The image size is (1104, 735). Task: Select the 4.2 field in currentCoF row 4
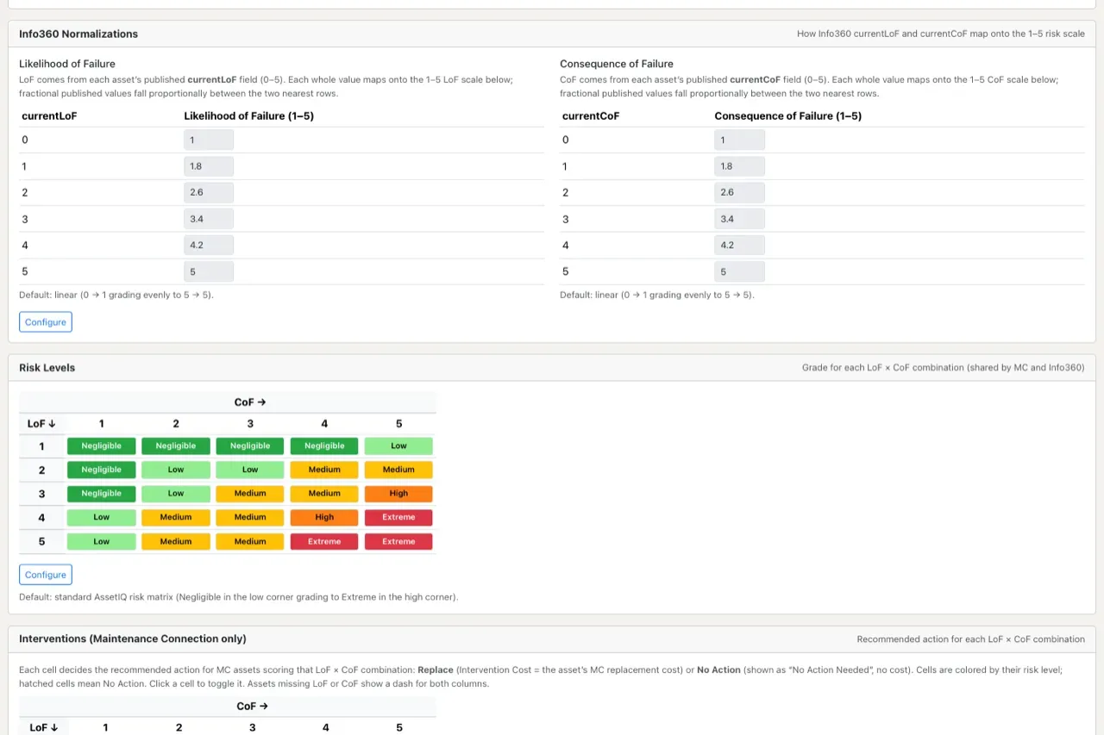739,245
